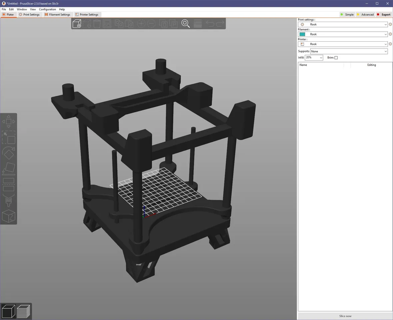Select the Move gizmo tool

(9, 122)
